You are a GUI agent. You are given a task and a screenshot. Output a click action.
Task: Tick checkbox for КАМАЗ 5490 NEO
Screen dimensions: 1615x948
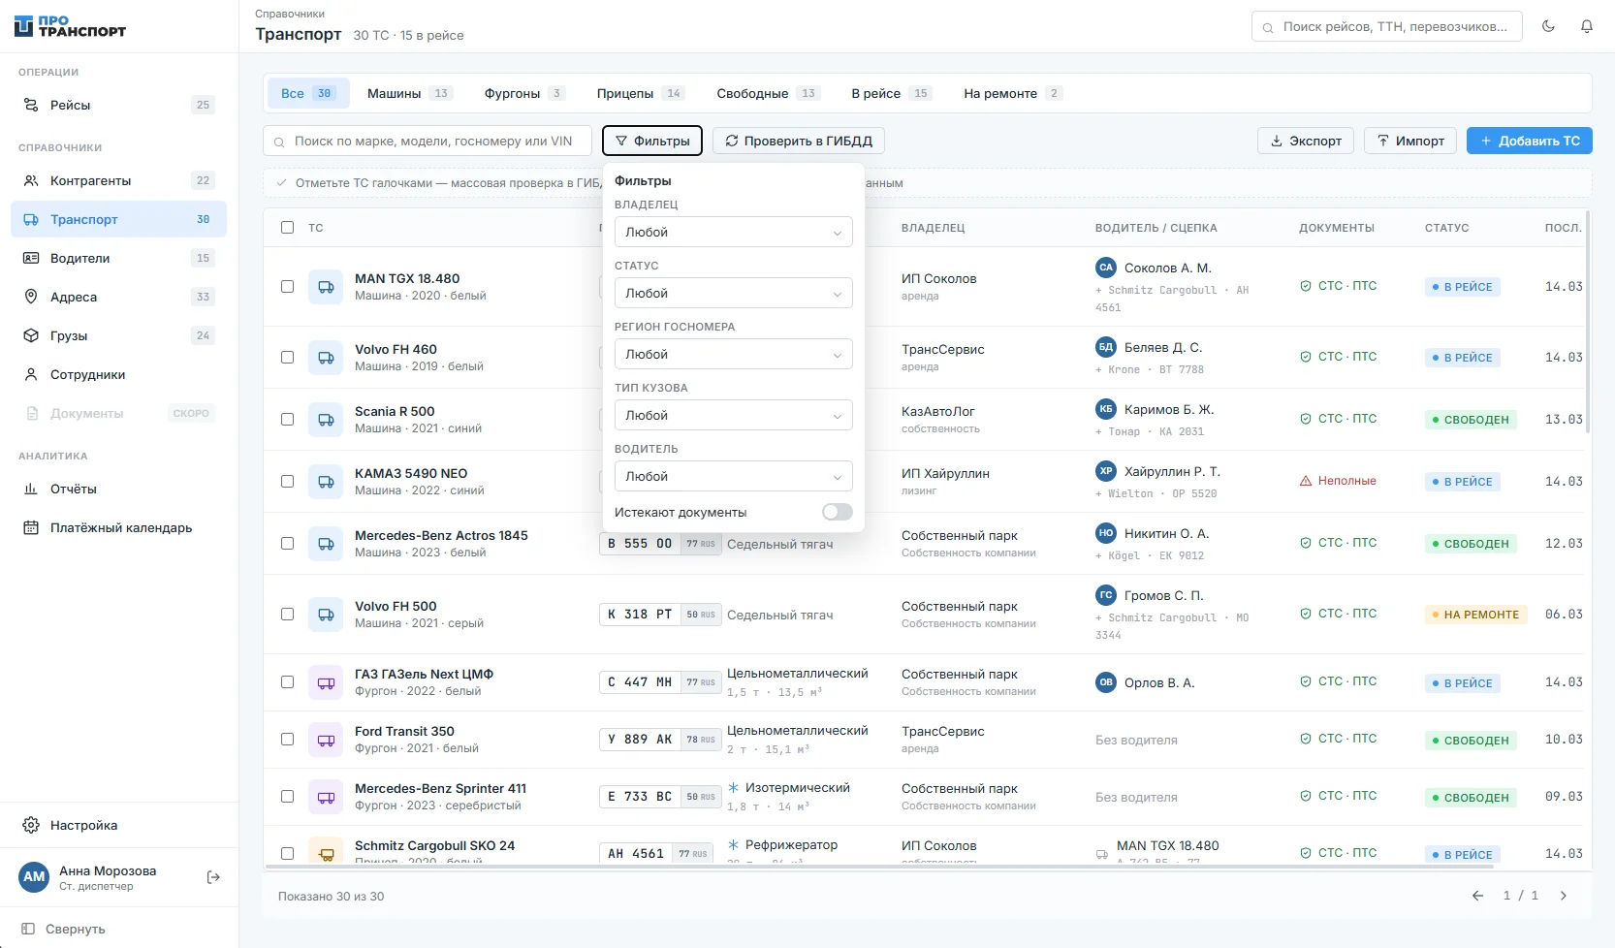point(287,481)
